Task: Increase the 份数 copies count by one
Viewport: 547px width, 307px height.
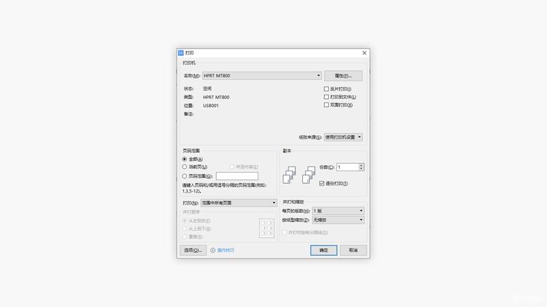Action: pos(362,165)
